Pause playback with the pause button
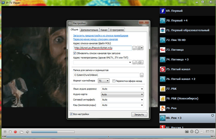The width and height of the screenshot is (216, 139). [5, 132]
